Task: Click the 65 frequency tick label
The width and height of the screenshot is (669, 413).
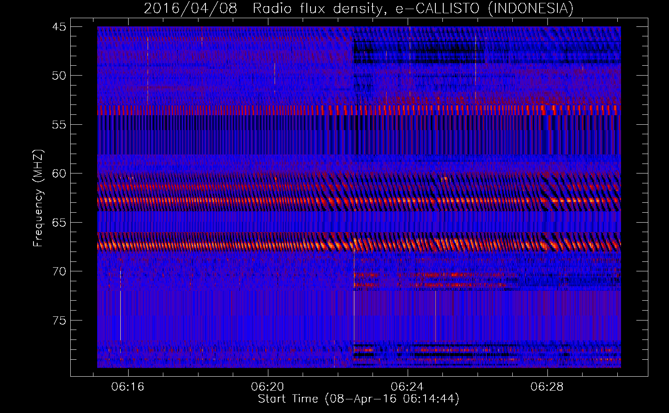Action: [59, 223]
